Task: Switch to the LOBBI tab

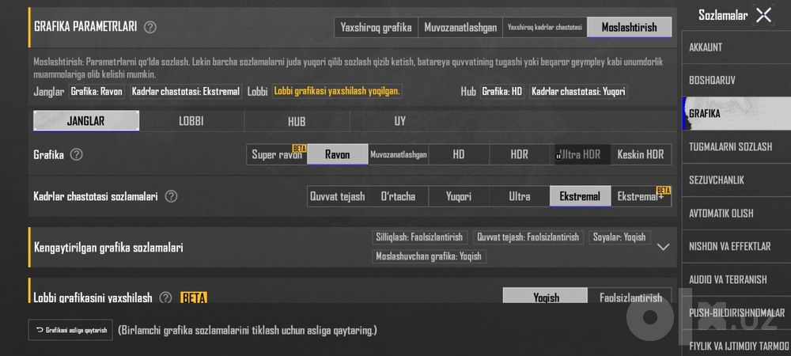Action: [x=191, y=121]
